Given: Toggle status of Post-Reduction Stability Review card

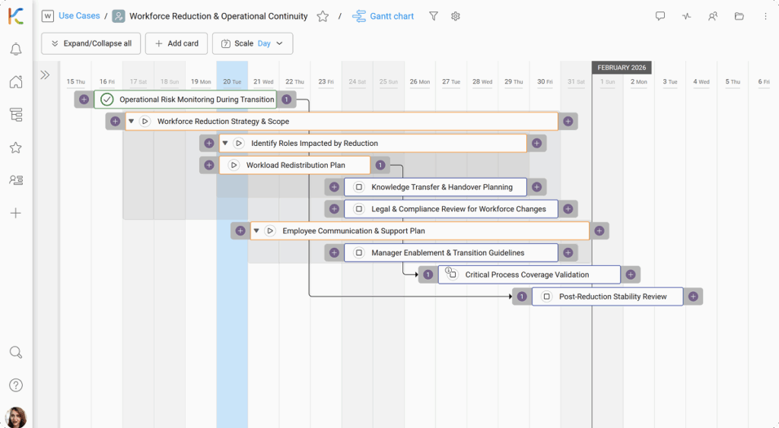Looking at the screenshot, I should click(546, 297).
